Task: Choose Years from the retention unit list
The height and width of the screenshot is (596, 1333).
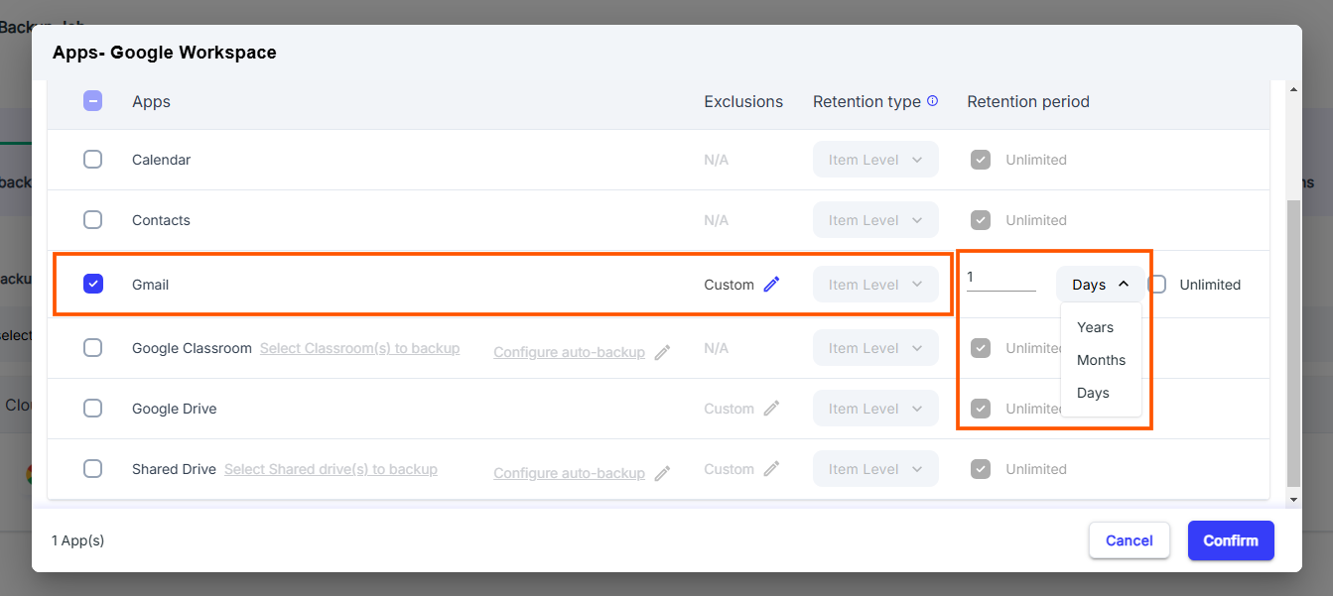Action: (1102, 327)
